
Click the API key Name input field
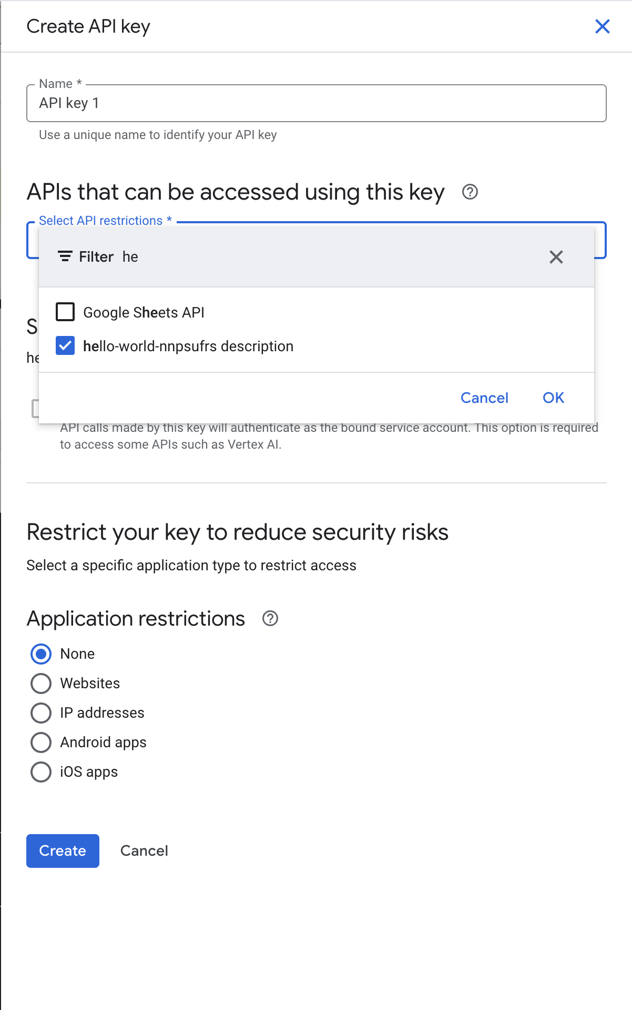coord(315,103)
